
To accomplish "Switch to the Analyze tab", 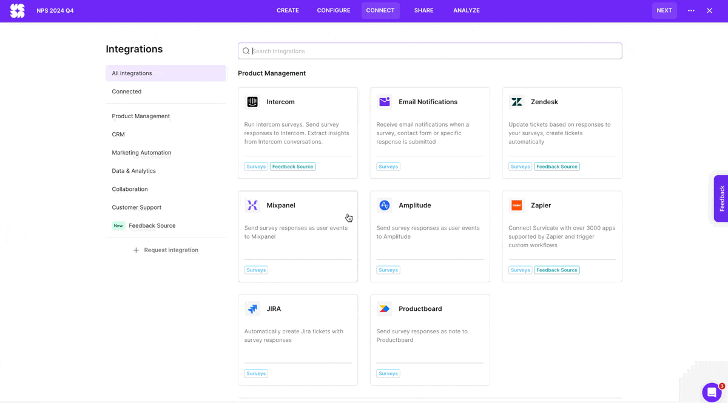I will coord(466,10).
